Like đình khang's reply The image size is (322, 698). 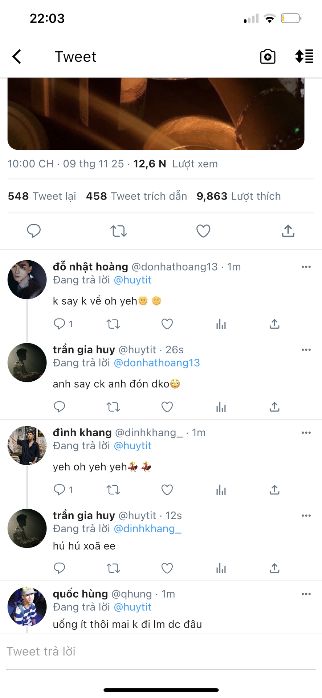point(167,490)
